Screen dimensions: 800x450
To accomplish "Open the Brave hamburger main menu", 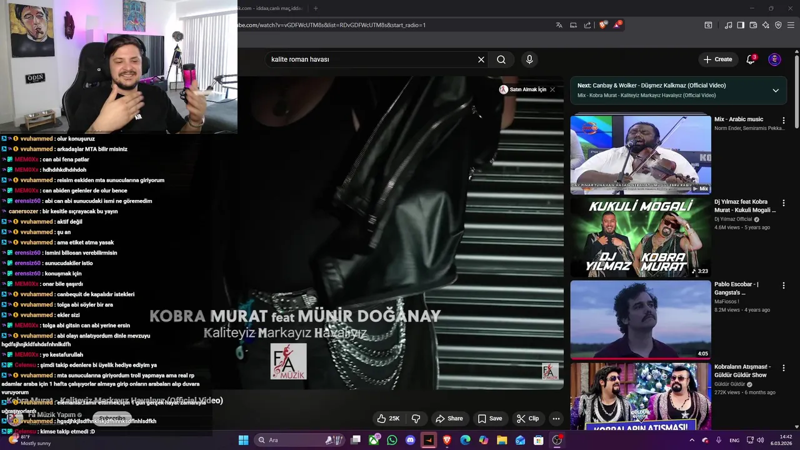I will click(791, 25).
